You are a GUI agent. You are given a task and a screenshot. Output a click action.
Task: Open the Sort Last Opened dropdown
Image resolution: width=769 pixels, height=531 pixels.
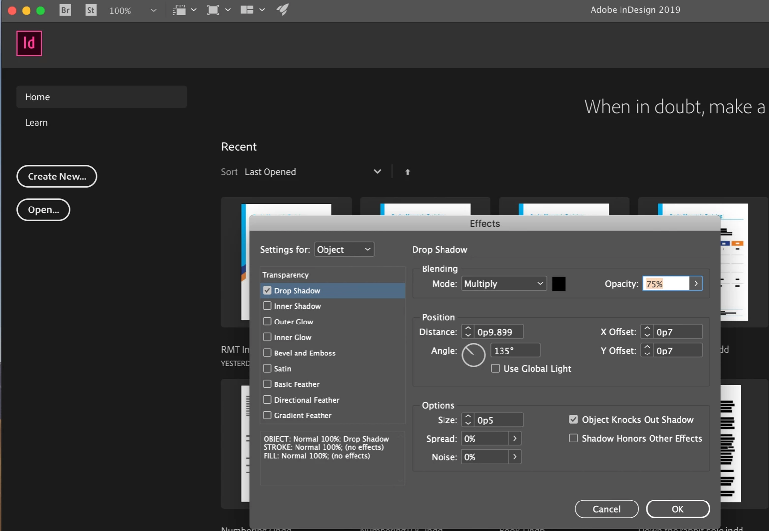pyautogui.click(x=313, y=172)
